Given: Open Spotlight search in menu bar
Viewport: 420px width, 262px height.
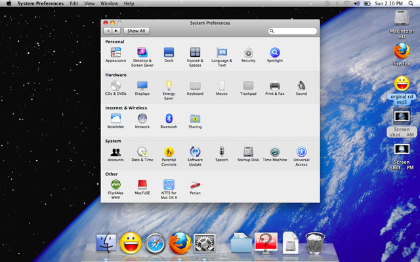Looking at the screenshot, I should pyautogui.click(x=411, y=3).
